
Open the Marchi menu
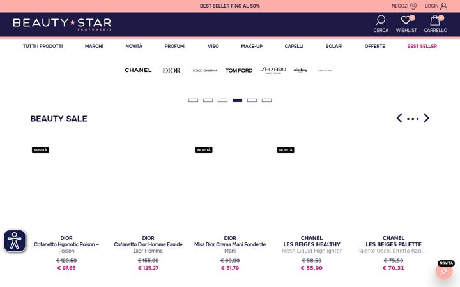[94, 46]
